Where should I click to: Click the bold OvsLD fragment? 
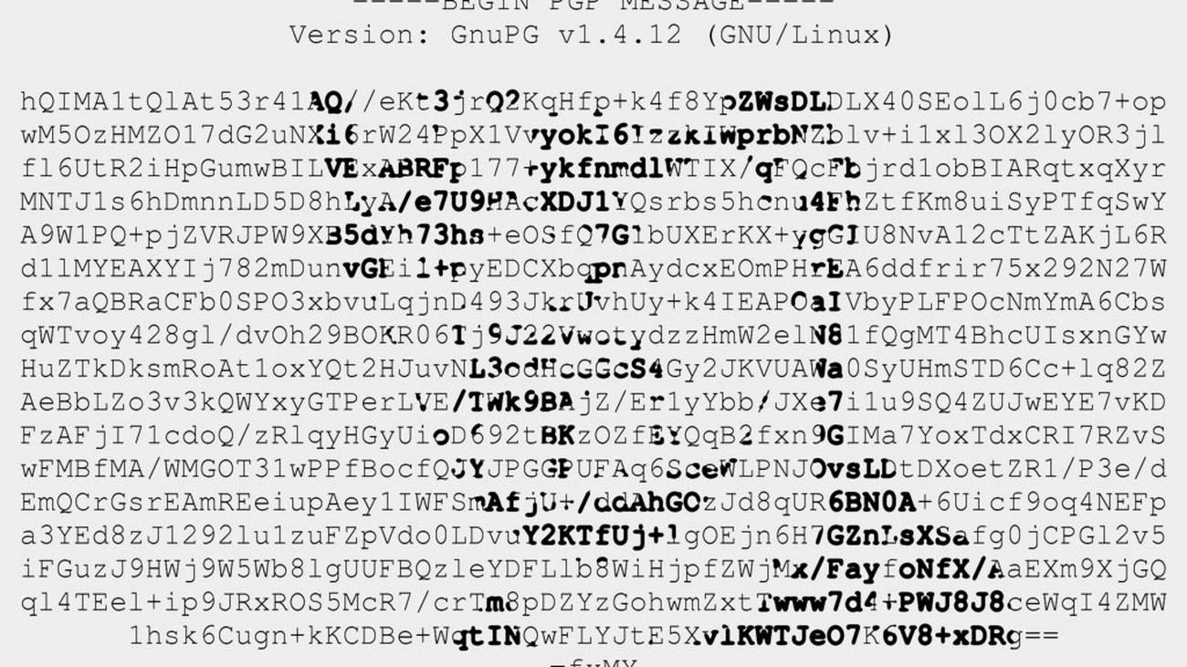click(854, 470)
